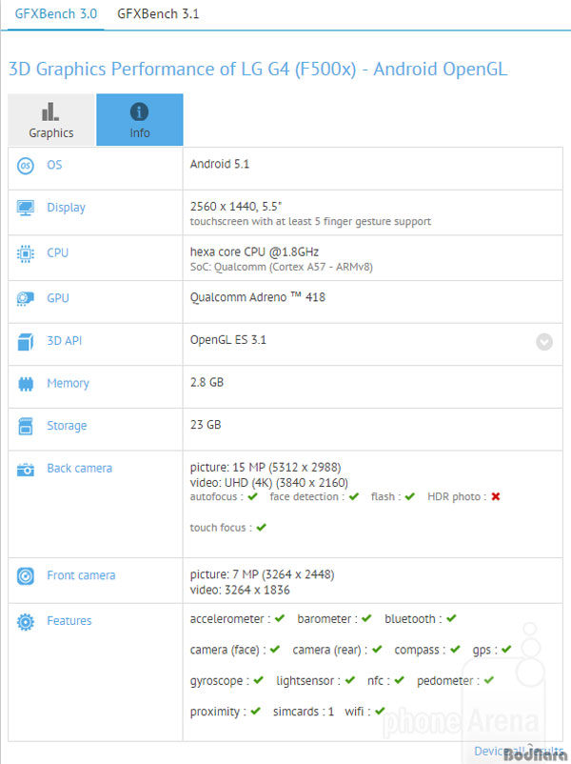This screenshot has height=764, width=571.
Task: Click the Memory chip icon
Action: [26, 384]
